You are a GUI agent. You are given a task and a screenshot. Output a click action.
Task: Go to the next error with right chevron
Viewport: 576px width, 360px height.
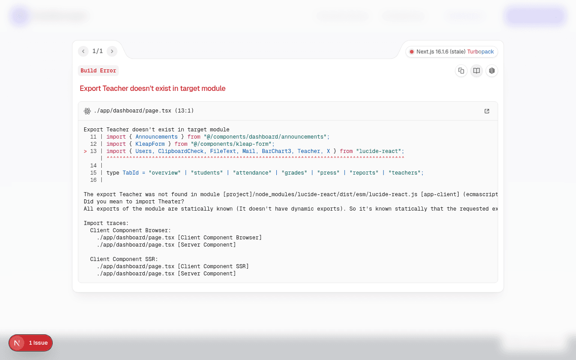pyautogui.click(x=112, y=51)
